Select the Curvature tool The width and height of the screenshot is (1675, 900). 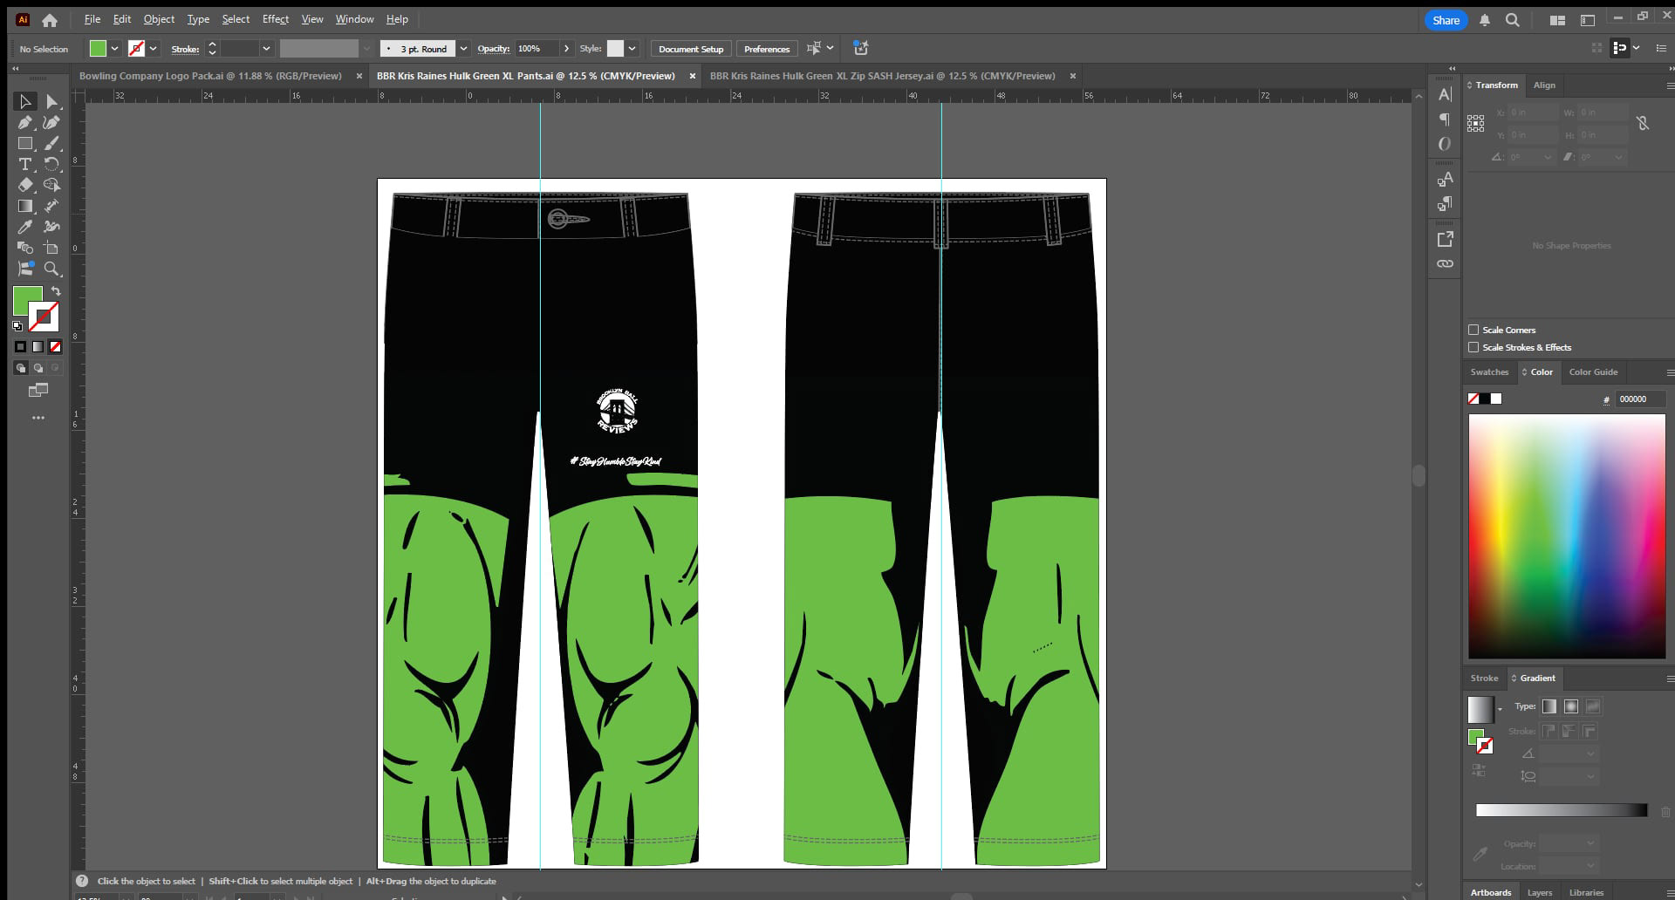click(x=51, y=123)
